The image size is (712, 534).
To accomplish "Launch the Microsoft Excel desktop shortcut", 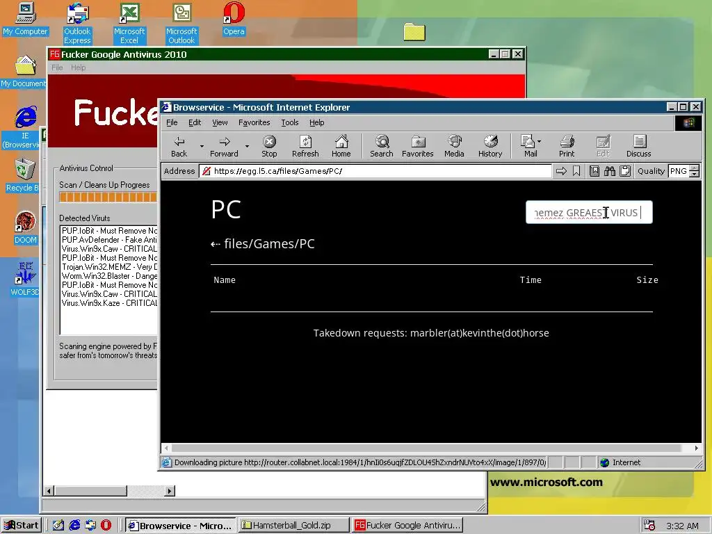I will click(x=129, y=24).
